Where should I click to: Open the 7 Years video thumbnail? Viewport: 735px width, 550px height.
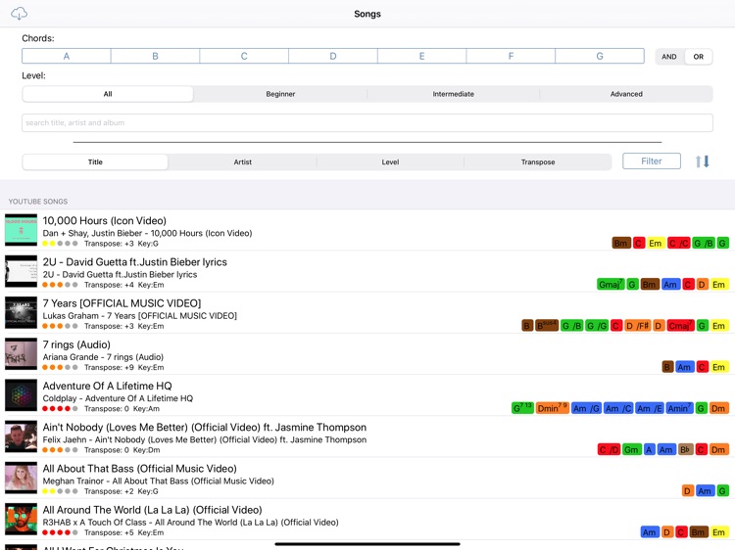pyautogui.click(x=22, y=312)
